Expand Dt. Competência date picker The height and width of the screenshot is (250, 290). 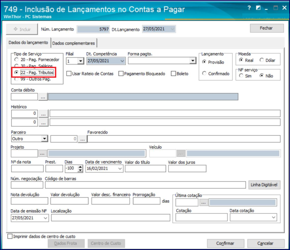click(x=122, y=61)
